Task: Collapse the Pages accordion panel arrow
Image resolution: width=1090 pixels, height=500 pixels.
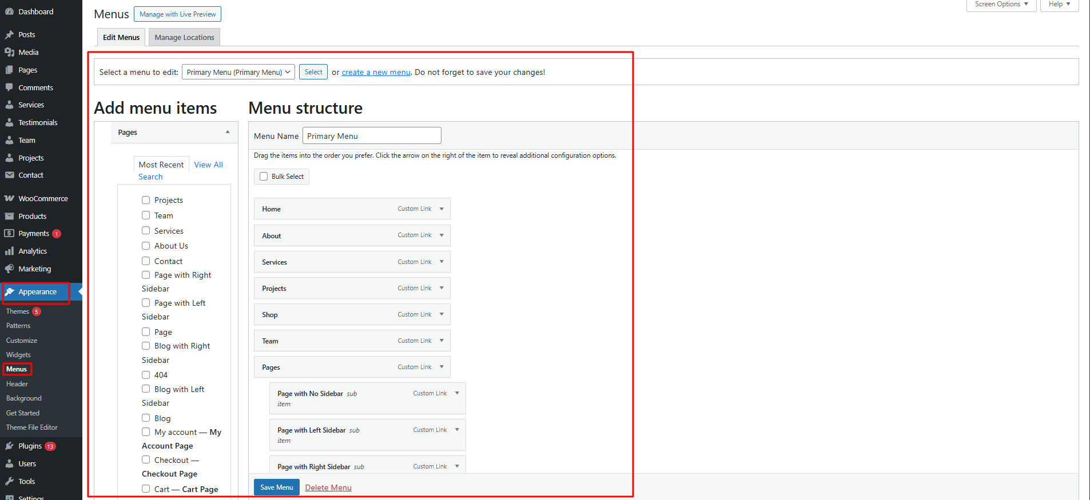Action: 228,132
